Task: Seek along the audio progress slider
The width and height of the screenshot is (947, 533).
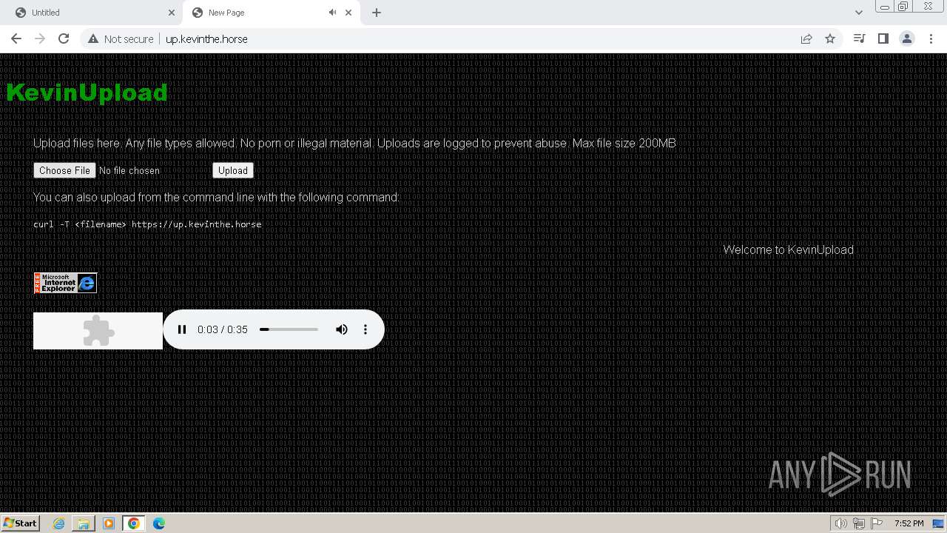Action: pos(289,329)
